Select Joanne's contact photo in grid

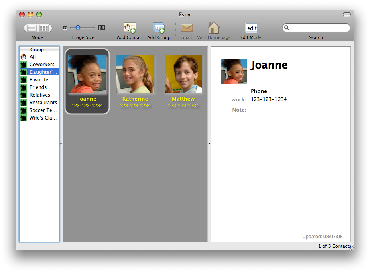coord(87,74)
